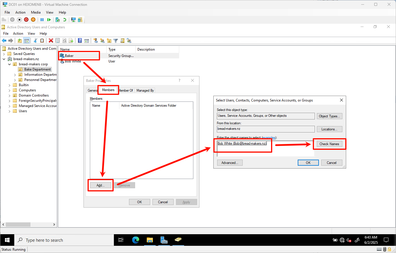This screenshot has width=396, height=253.
Task: Click the Add... button in Baker Properties
Action: 100,185
